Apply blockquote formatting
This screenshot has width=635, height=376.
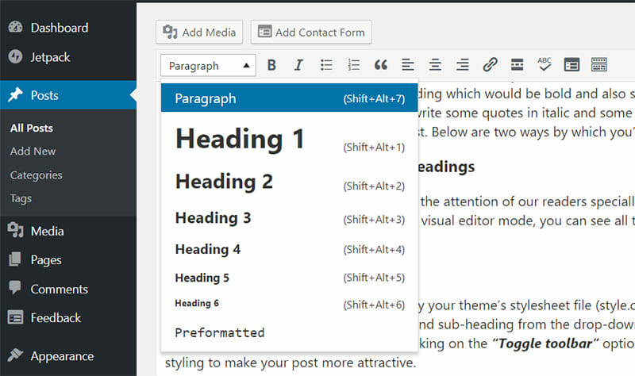(381, 65)
